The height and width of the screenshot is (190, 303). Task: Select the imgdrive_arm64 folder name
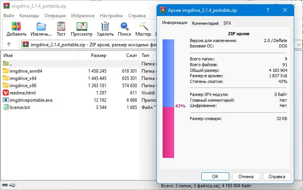26,71
